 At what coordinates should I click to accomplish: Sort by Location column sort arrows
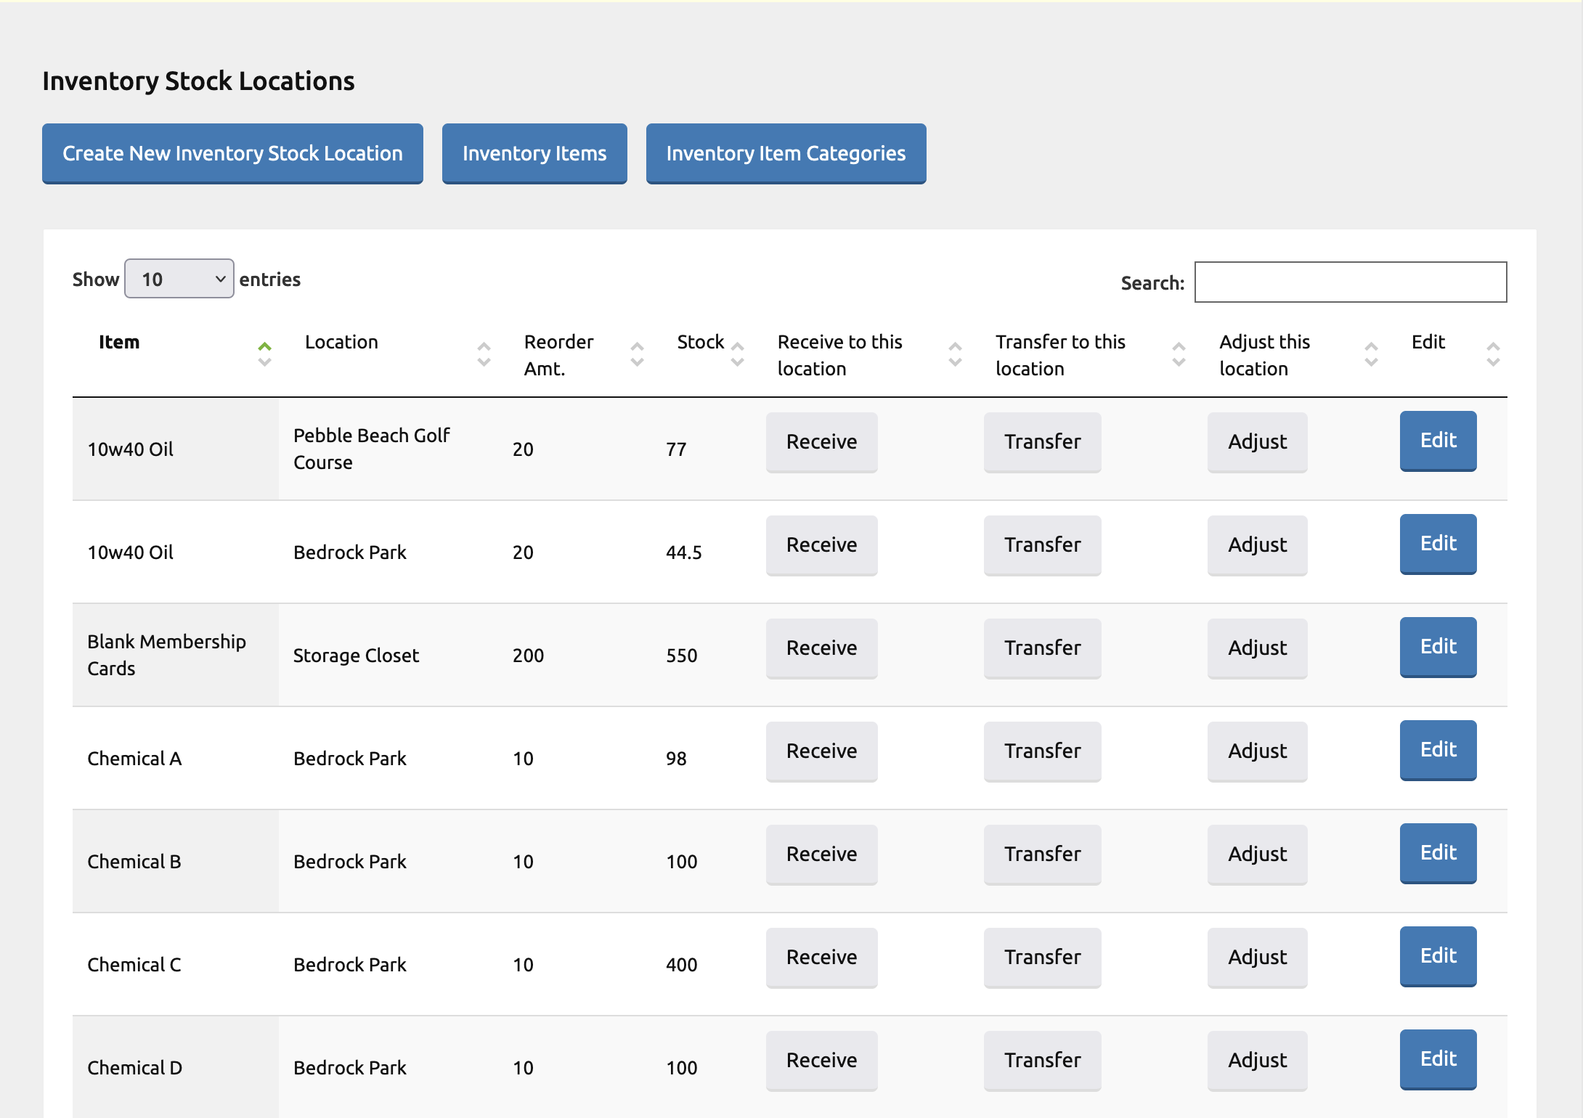point(484,354)
